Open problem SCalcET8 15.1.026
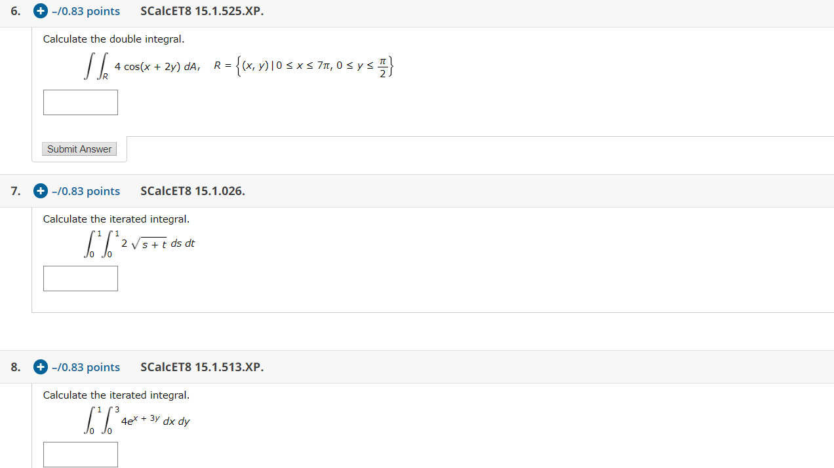834x468 pixels. (192, 190)
